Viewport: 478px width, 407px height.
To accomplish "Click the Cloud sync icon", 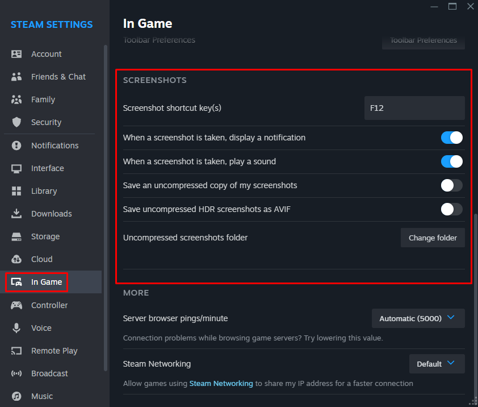I will tap(16, 259).
